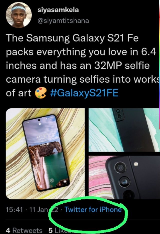Click the top camera lens in close-up

point(121,168)
